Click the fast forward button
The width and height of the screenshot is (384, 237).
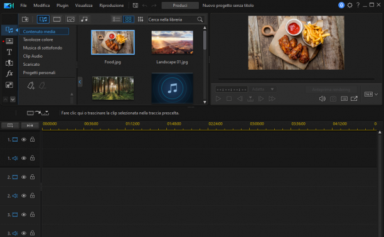pos(272,98)
